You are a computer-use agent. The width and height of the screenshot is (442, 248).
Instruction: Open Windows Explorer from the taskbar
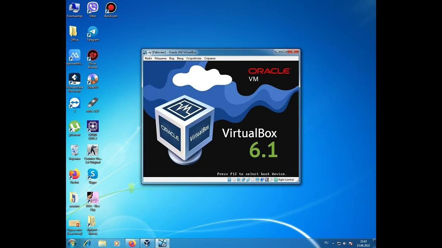tap(102, 243)
